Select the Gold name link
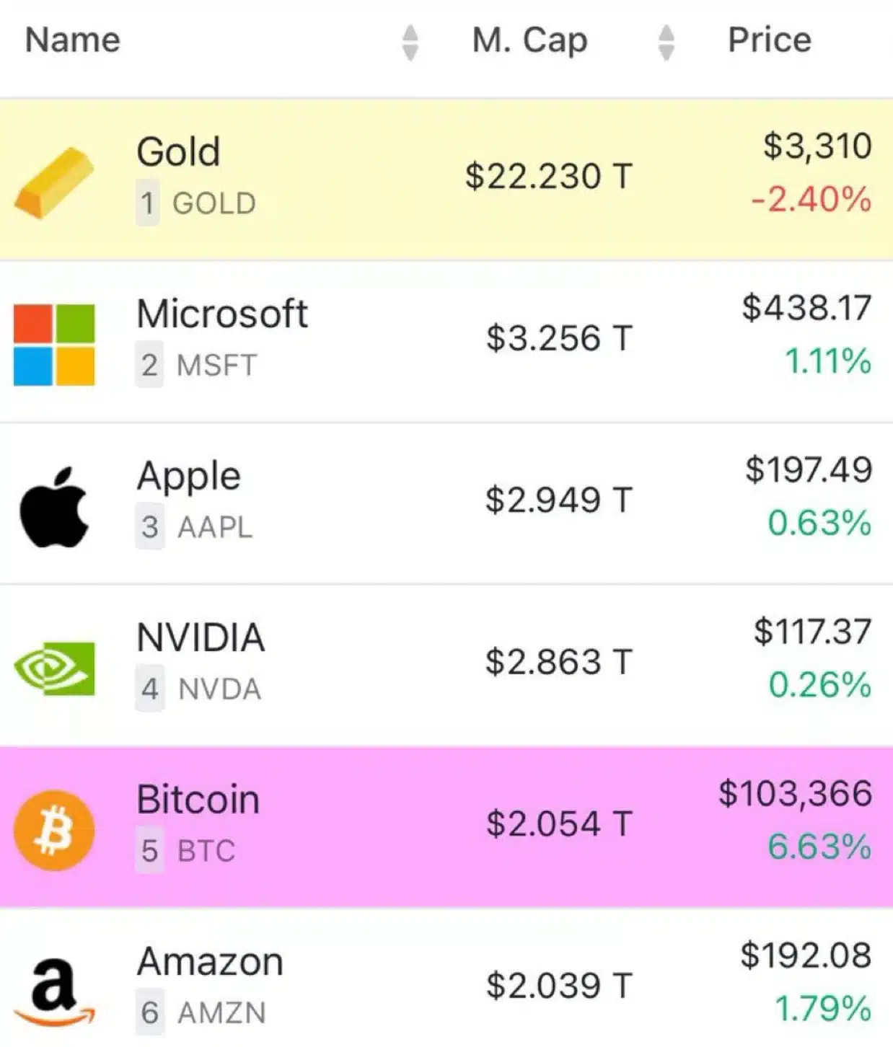The width and height of the screenshot is (893, 1047). 178,152
